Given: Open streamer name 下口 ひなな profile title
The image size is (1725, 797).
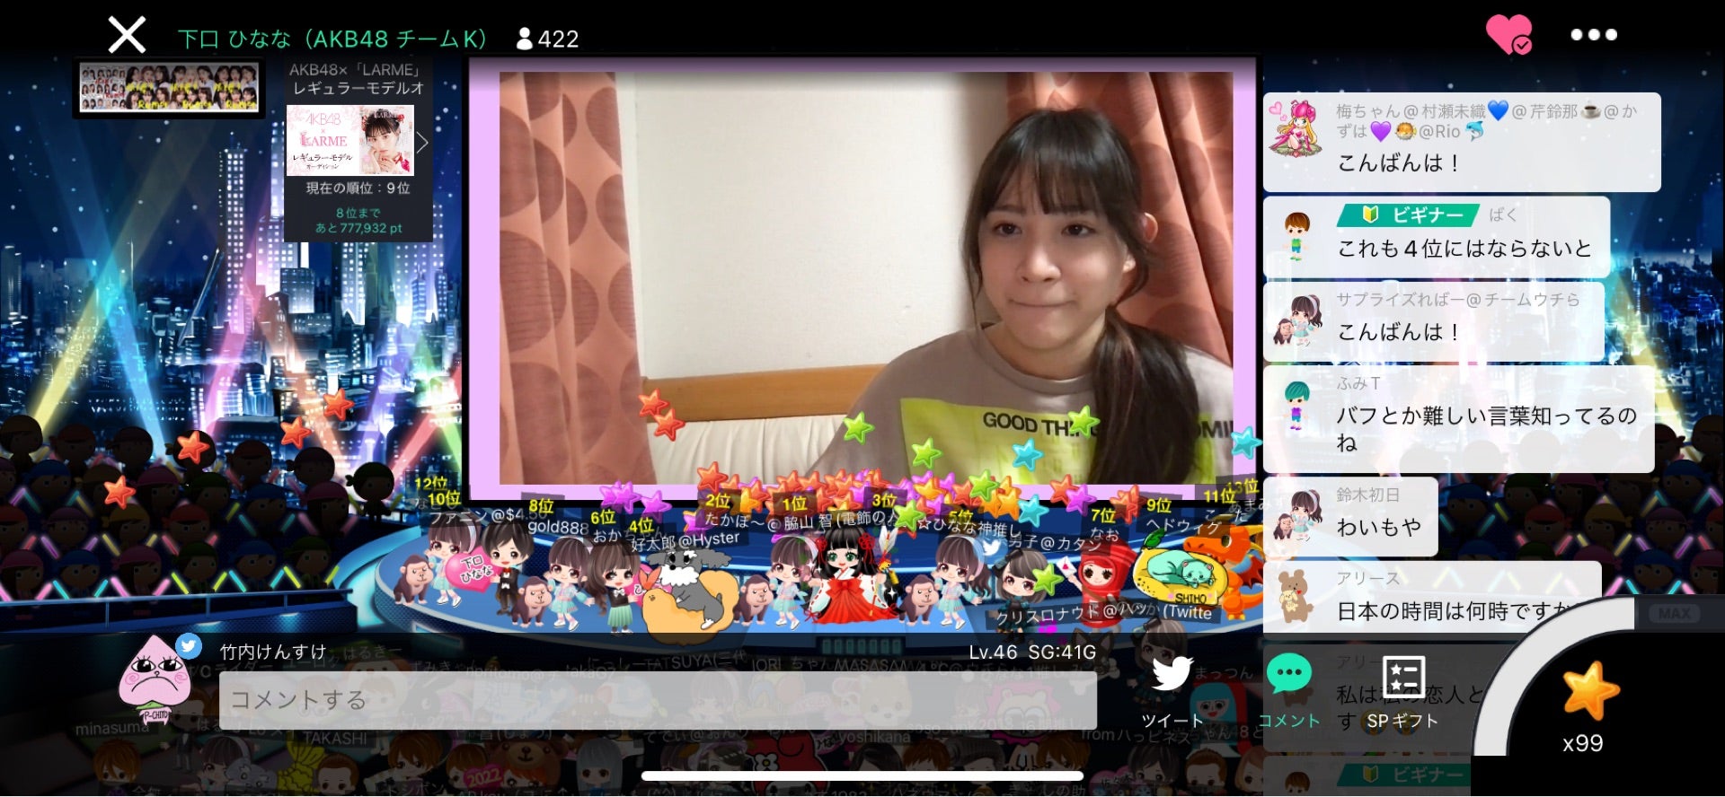Looking at the screenshot, I should (332, 39).
